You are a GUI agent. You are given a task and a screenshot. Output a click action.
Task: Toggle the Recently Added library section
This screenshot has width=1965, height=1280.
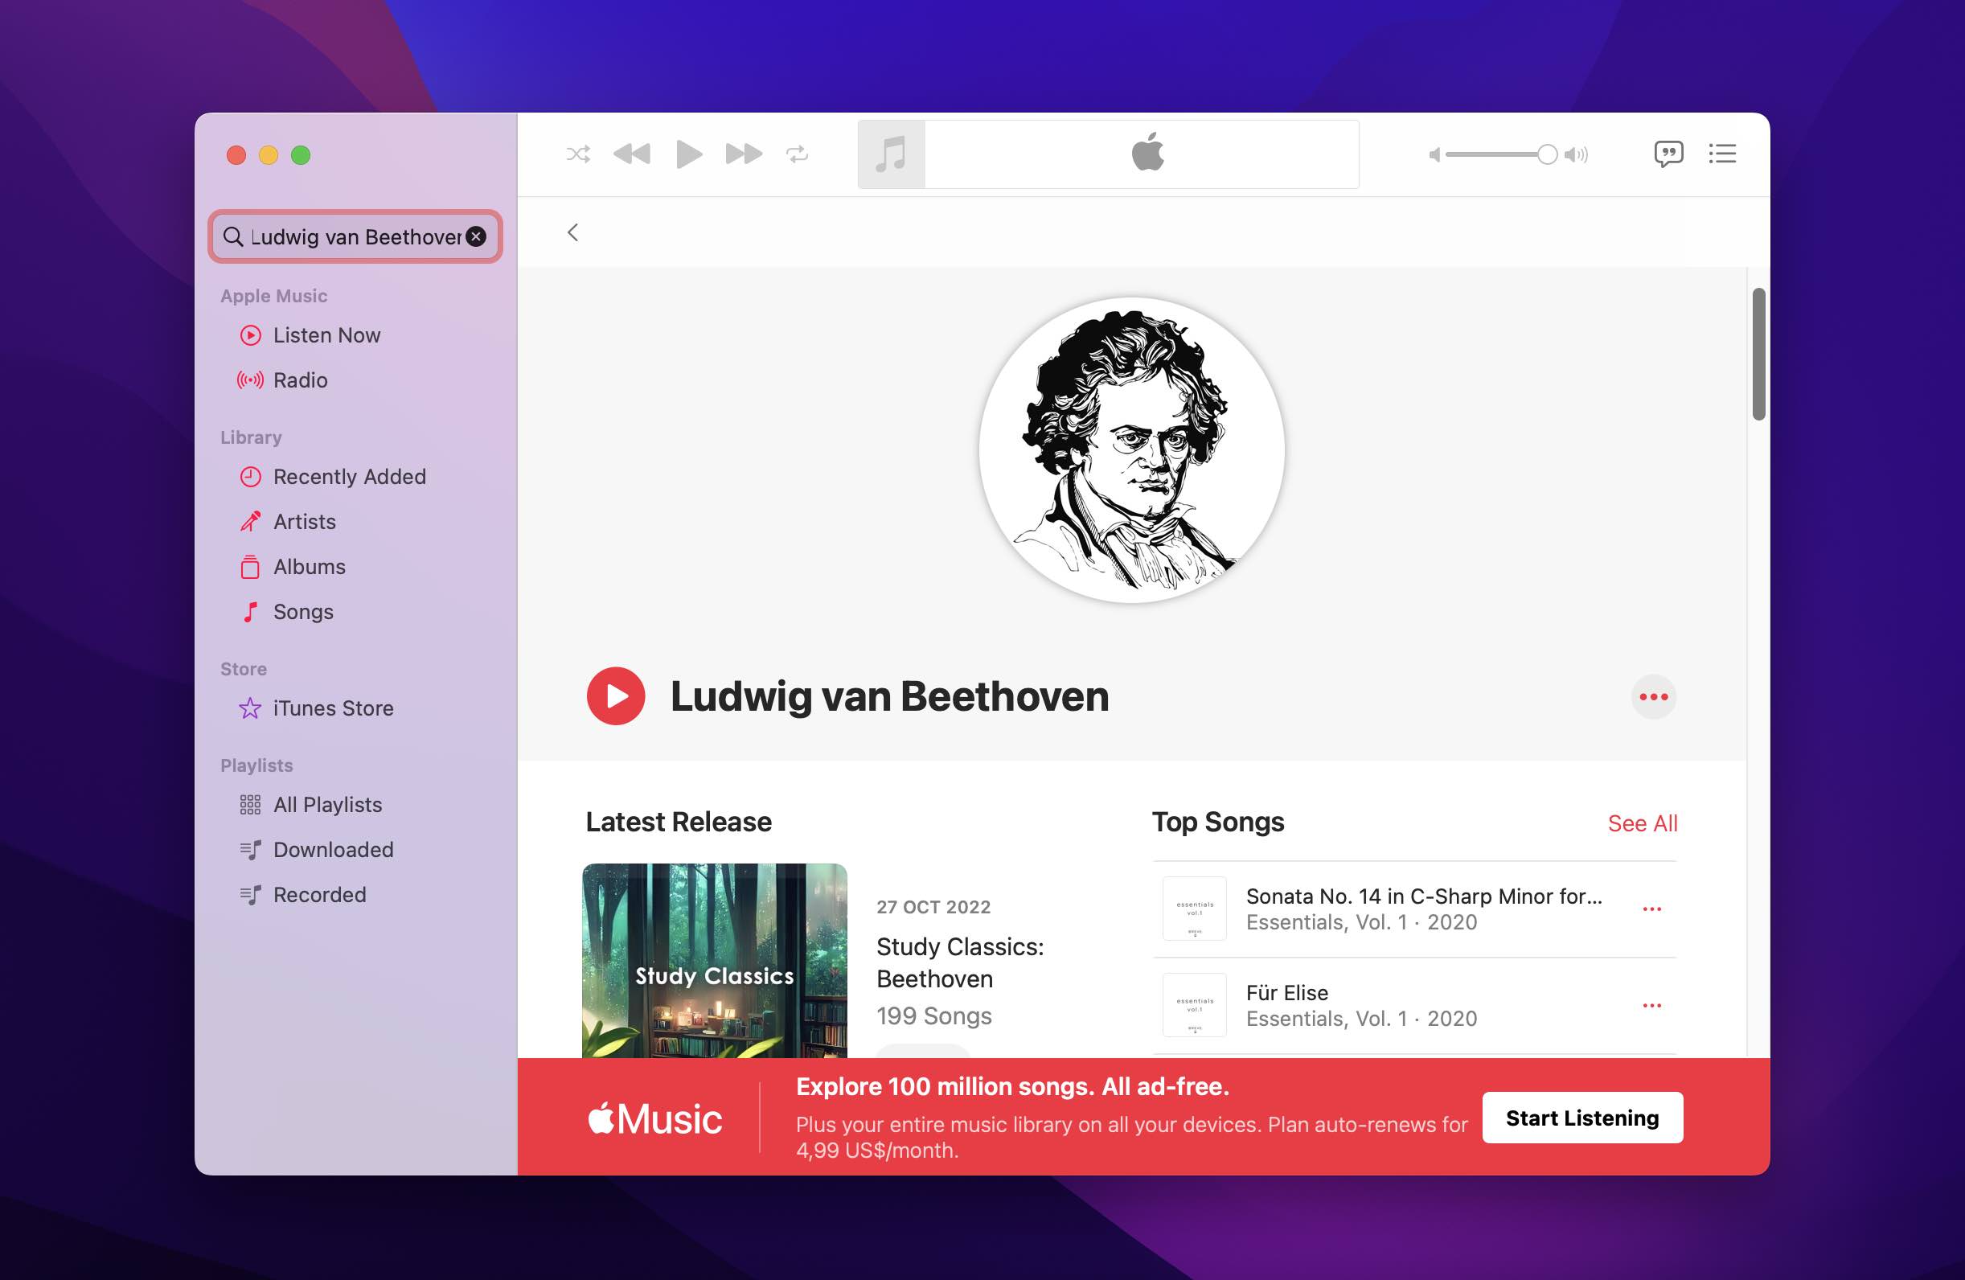pos(350,475)
